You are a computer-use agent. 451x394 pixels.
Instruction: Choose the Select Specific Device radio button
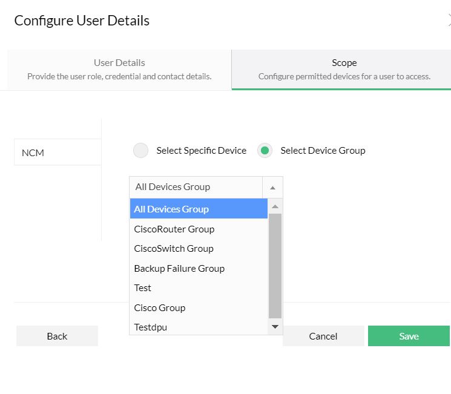pyautogui.click(x=140, y=151)
